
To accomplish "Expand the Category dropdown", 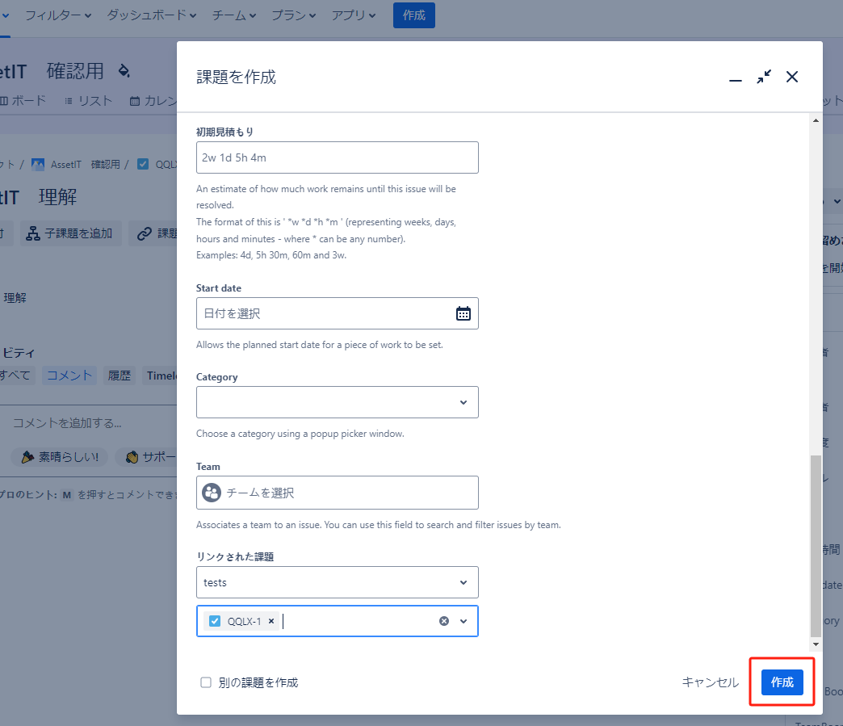I will coord(463,402).
